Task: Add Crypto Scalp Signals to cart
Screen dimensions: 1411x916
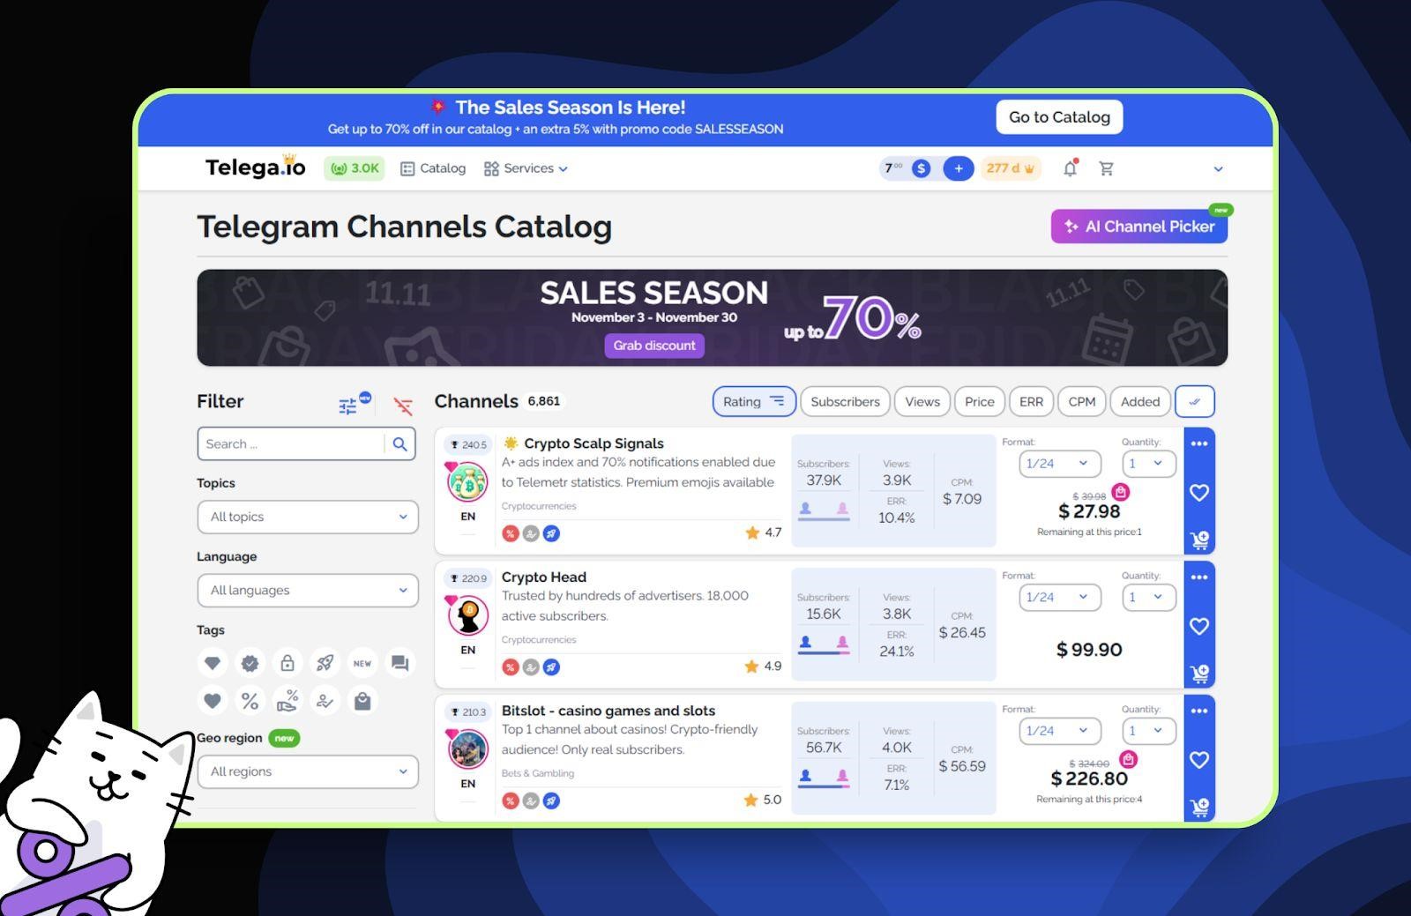Action: point(1199,540)
